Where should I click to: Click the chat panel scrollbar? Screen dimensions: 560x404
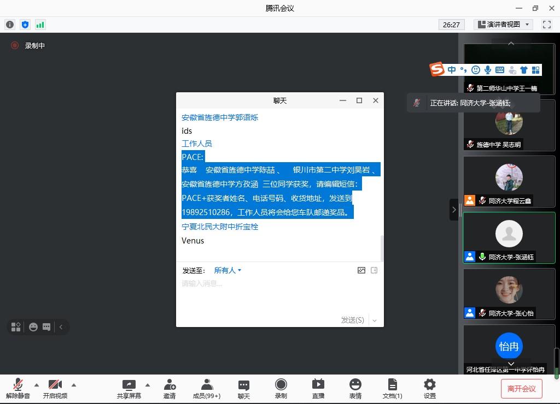pos(382,248)
